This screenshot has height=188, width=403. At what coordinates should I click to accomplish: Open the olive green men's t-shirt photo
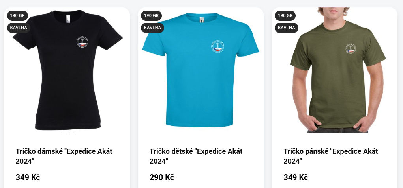[335, 70]
